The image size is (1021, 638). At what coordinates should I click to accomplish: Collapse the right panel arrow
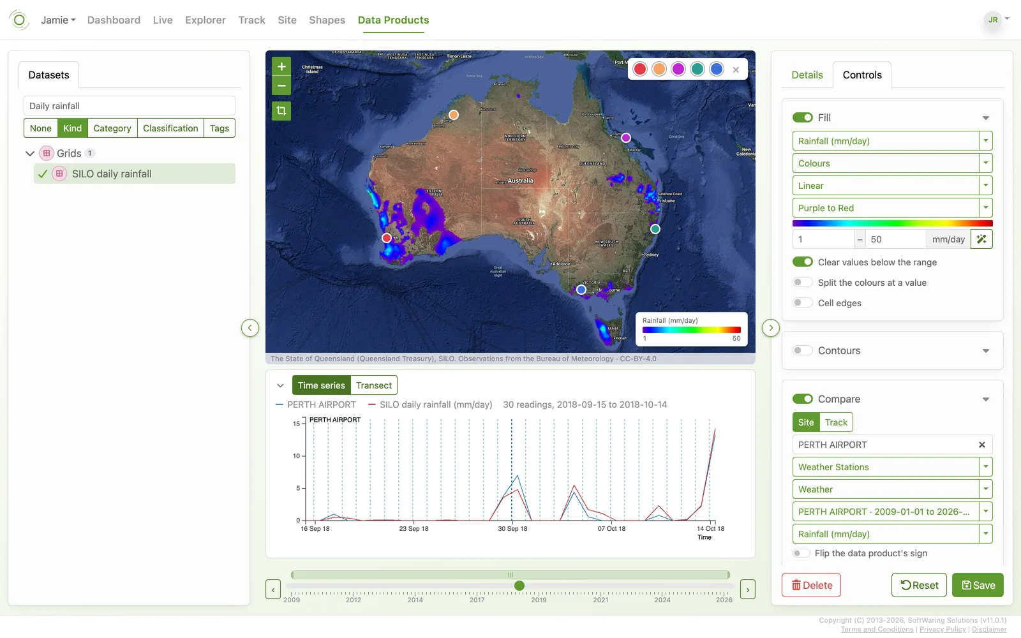(771, 328)
